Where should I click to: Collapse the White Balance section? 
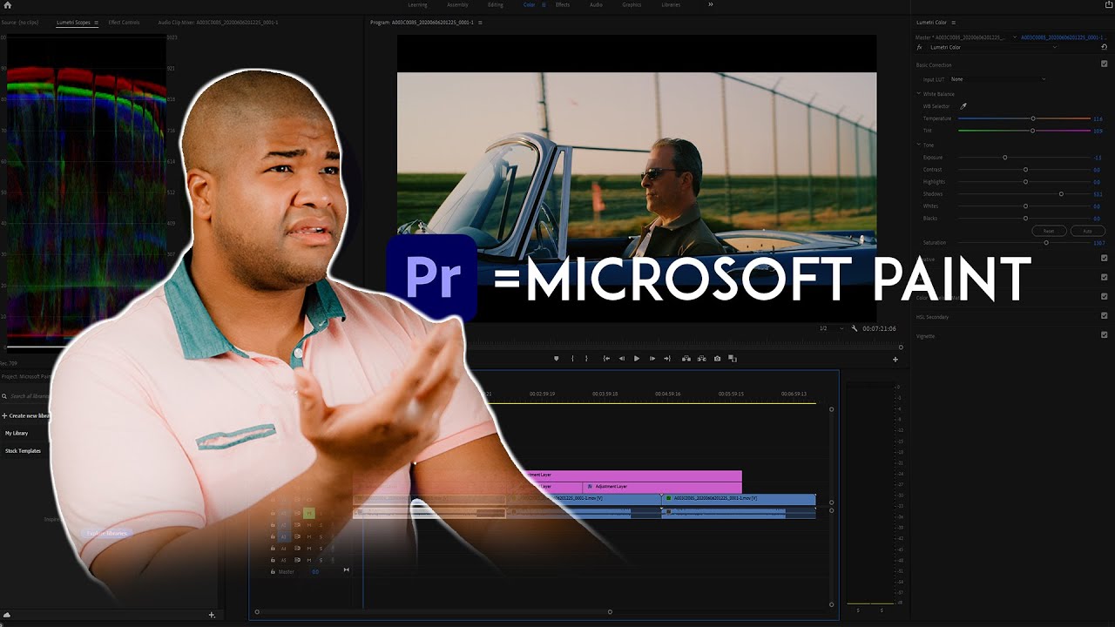pyautogui.click(x=918, y=93)
